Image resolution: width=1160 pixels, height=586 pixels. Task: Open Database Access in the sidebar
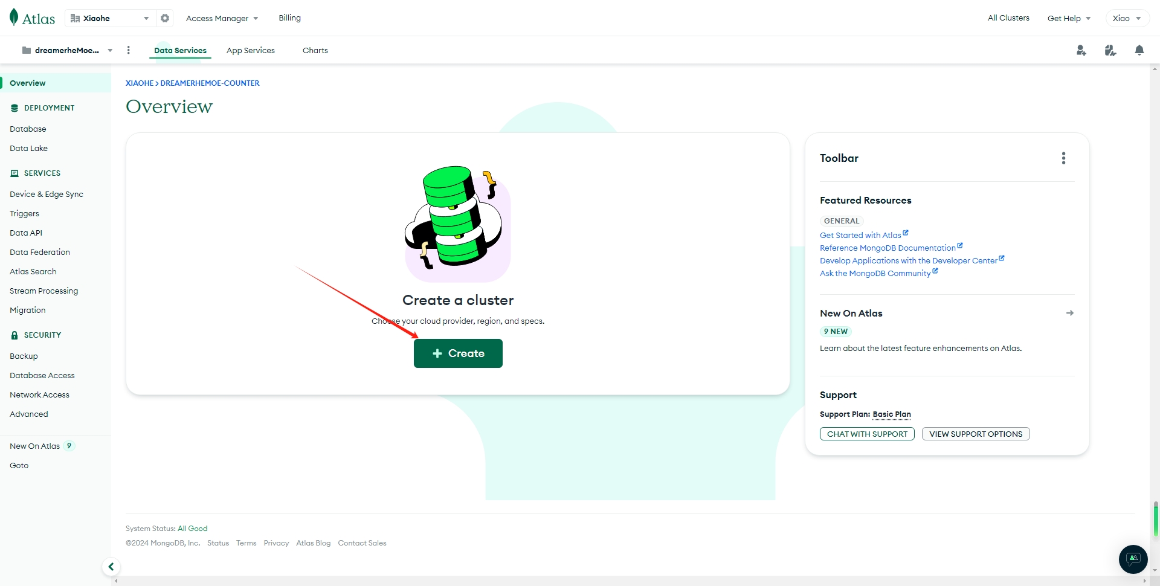tap(42, 375)
